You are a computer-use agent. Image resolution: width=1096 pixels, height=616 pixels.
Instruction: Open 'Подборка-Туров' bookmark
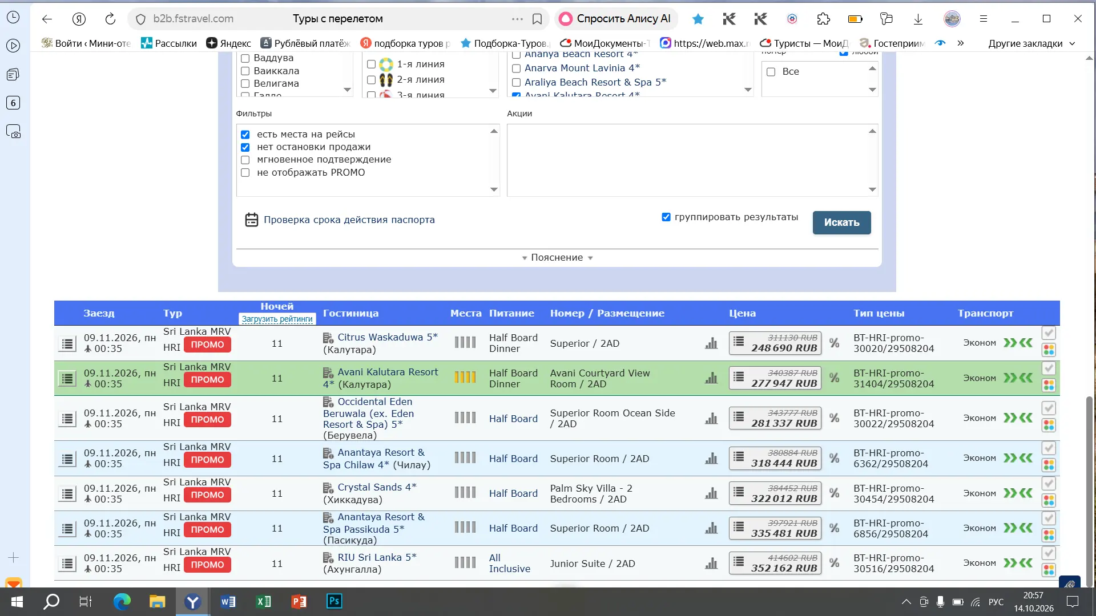[505, 43]
